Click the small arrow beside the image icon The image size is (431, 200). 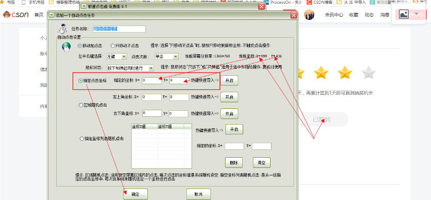[417, 14]
